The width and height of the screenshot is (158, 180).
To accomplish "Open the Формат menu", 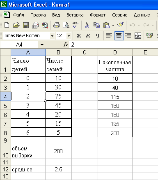I will [x=98, y=15].
